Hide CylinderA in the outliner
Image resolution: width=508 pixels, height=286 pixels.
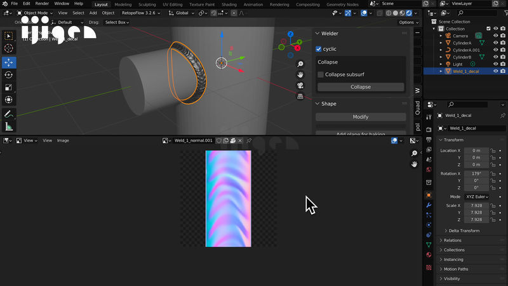pyautogui.click(x=496, y=43)
